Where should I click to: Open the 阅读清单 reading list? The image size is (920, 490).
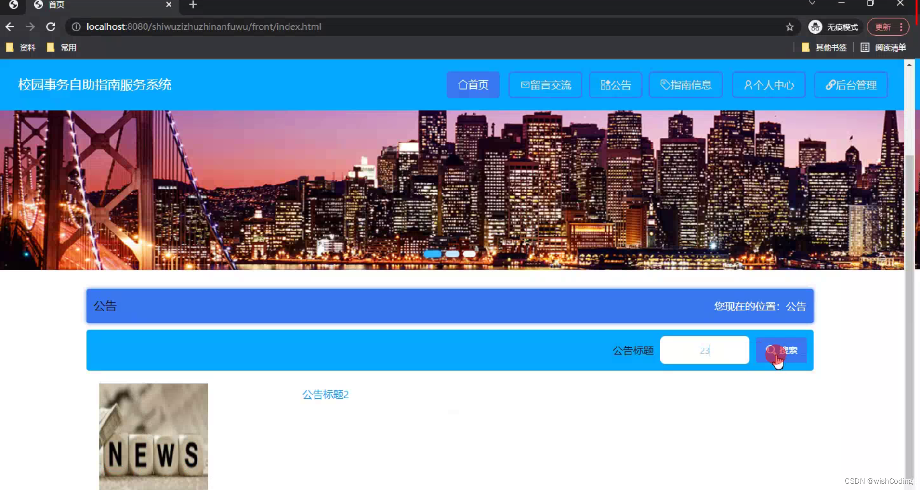pos(883,47)
